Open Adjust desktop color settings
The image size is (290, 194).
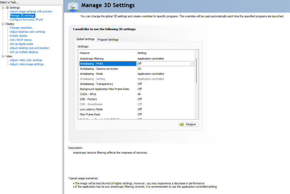(28, 32)
